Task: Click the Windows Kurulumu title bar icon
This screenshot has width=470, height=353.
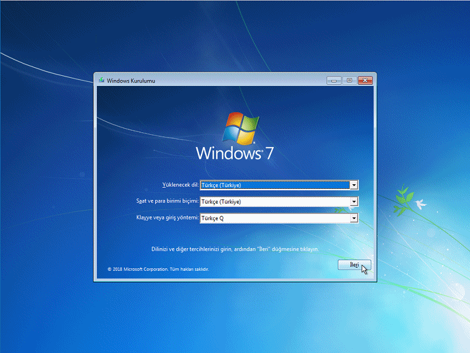Action: click(102, 80)
